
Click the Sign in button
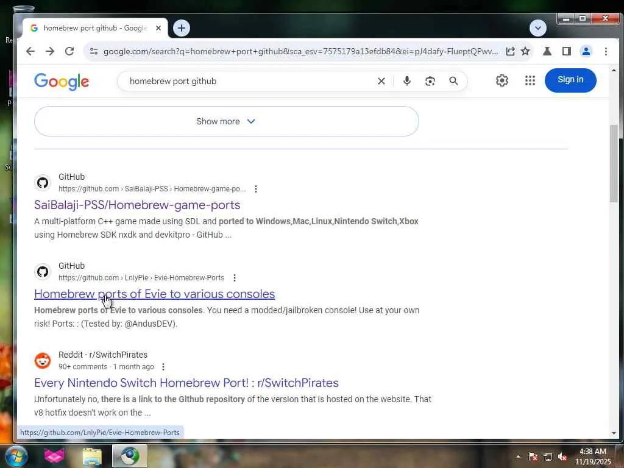[x=570, y=80]
